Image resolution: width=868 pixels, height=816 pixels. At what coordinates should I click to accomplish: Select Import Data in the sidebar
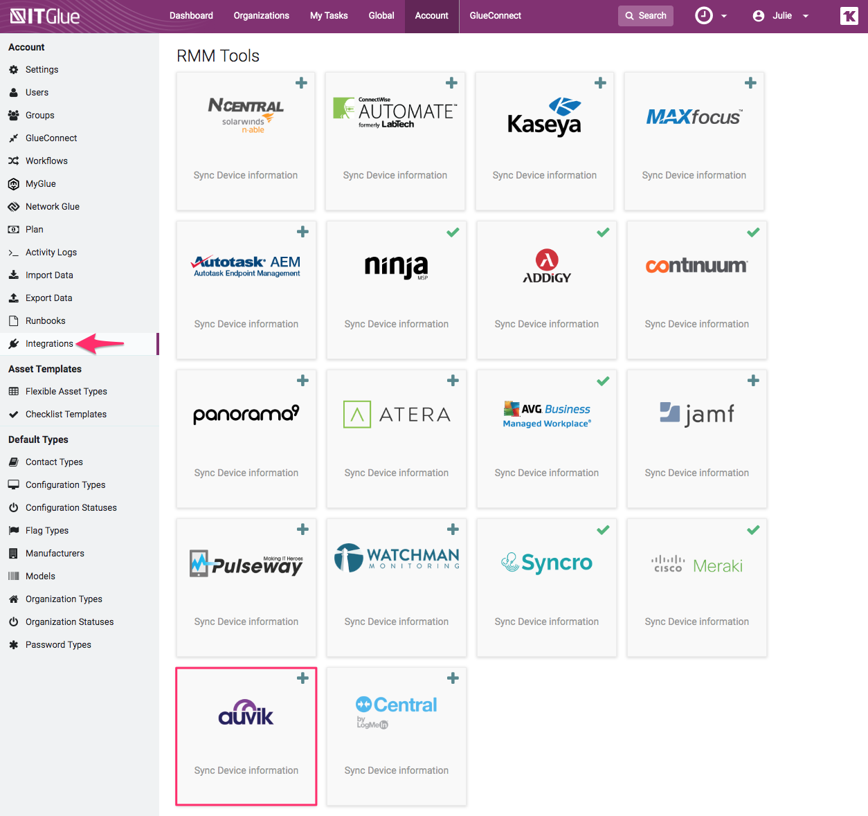[48, 275]
